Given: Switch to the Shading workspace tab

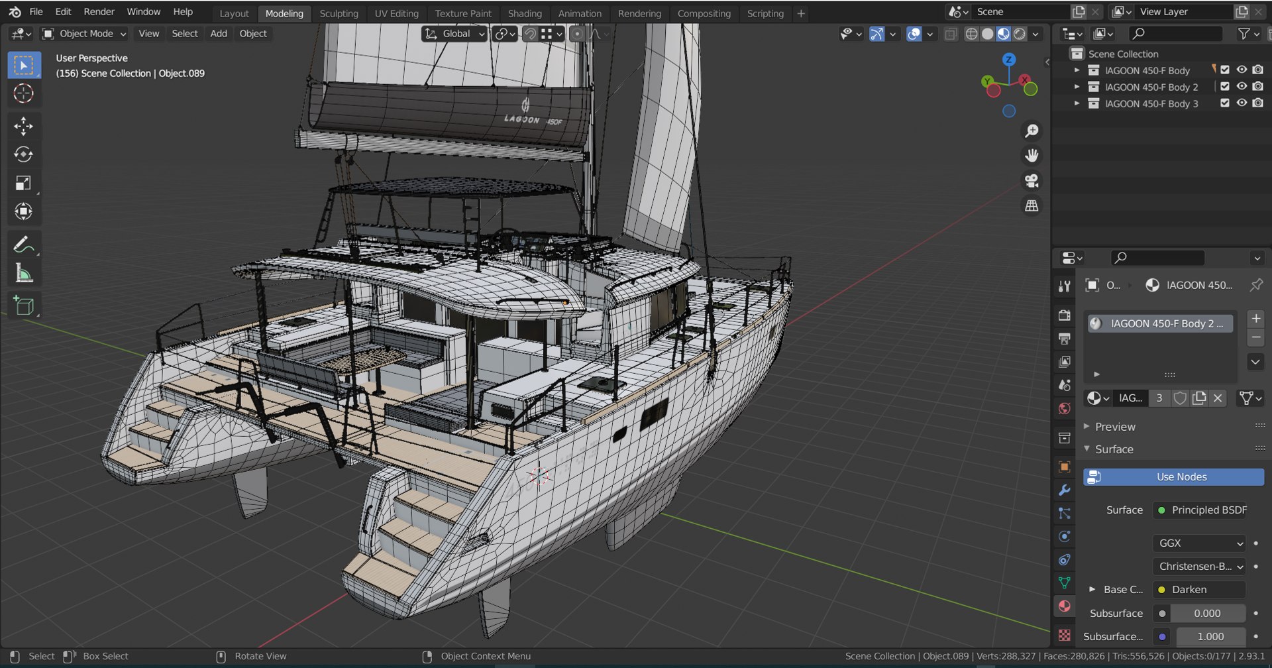Looking at the screenshot, I should (x=524, y=13).
